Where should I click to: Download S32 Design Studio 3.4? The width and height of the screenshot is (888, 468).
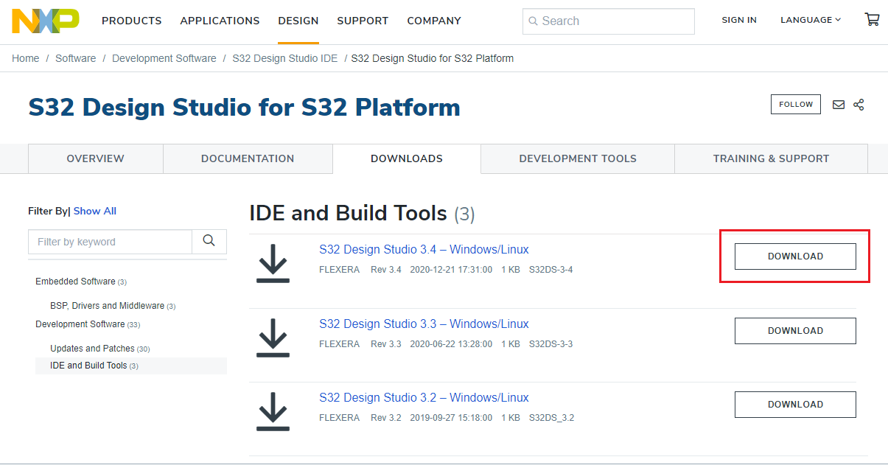[794, 256]
